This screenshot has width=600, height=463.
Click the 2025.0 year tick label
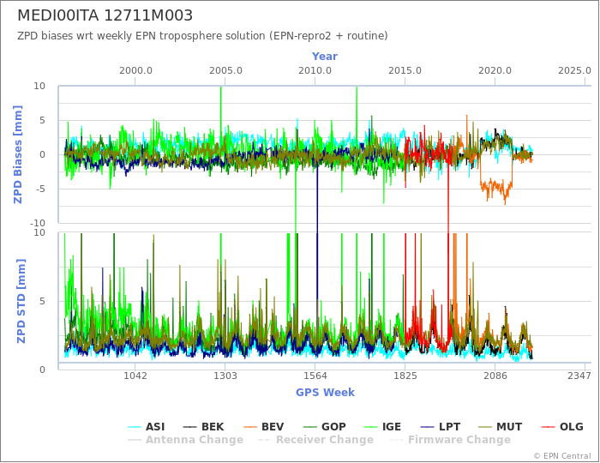(x=575, y=71)
